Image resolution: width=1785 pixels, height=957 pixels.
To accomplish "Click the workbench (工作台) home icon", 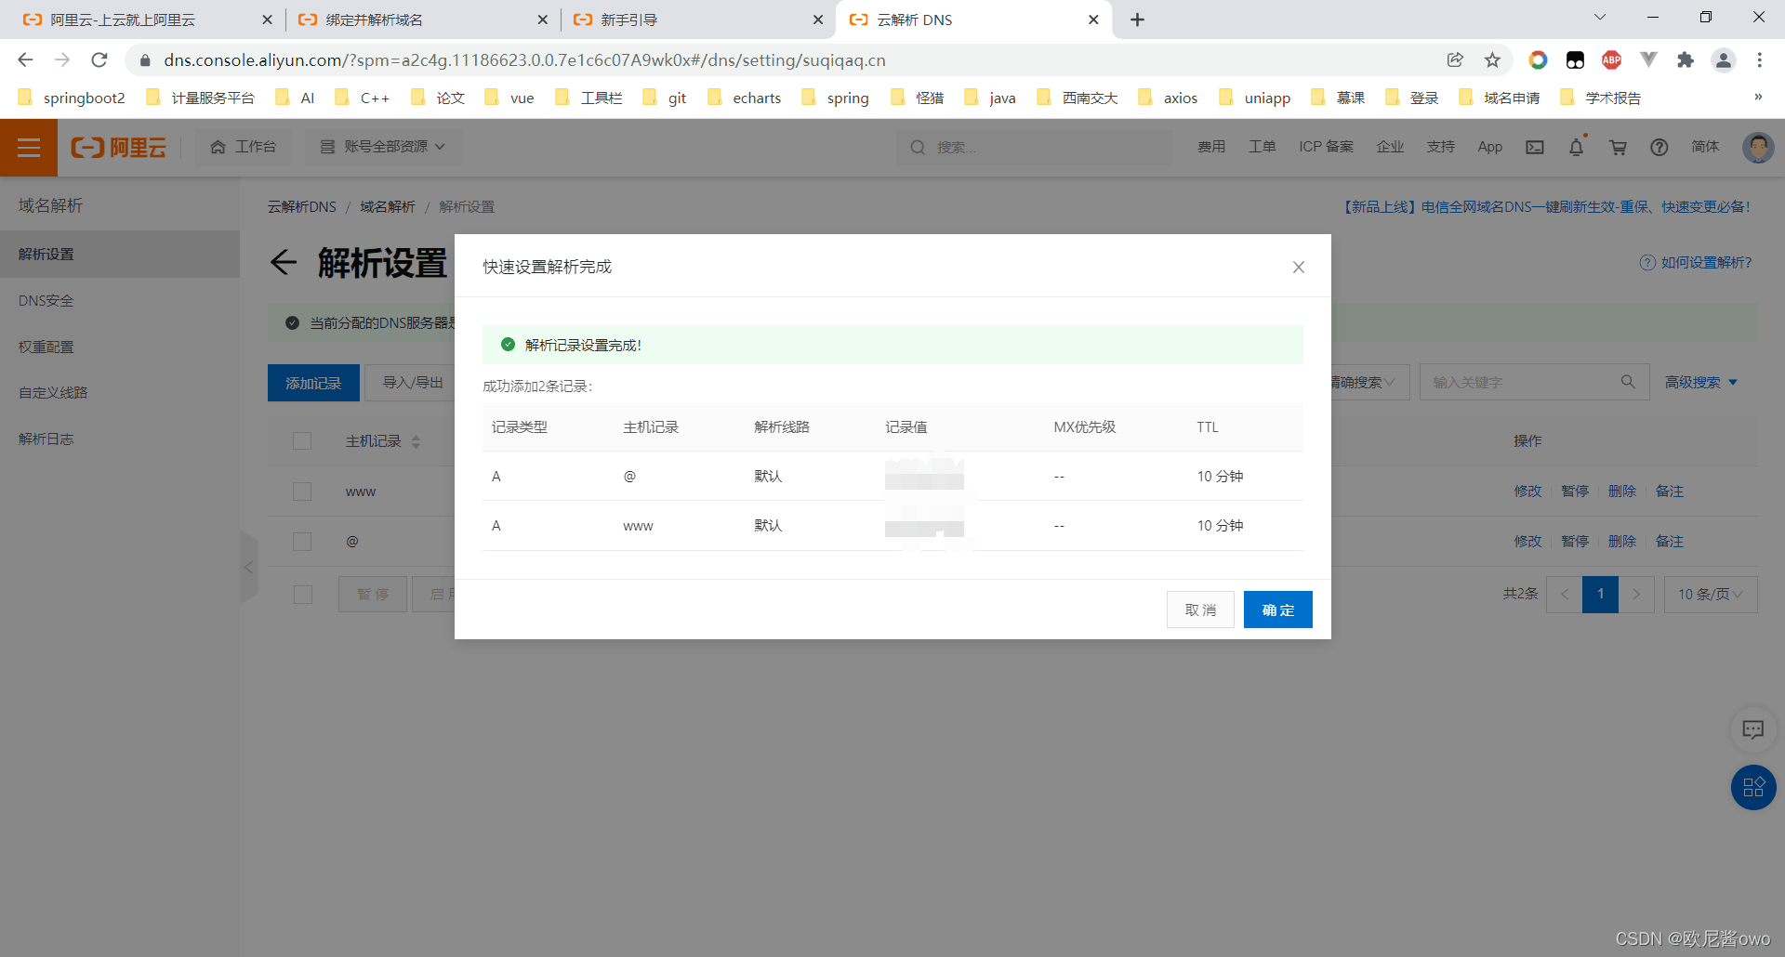I will click(x=219, y=146).
